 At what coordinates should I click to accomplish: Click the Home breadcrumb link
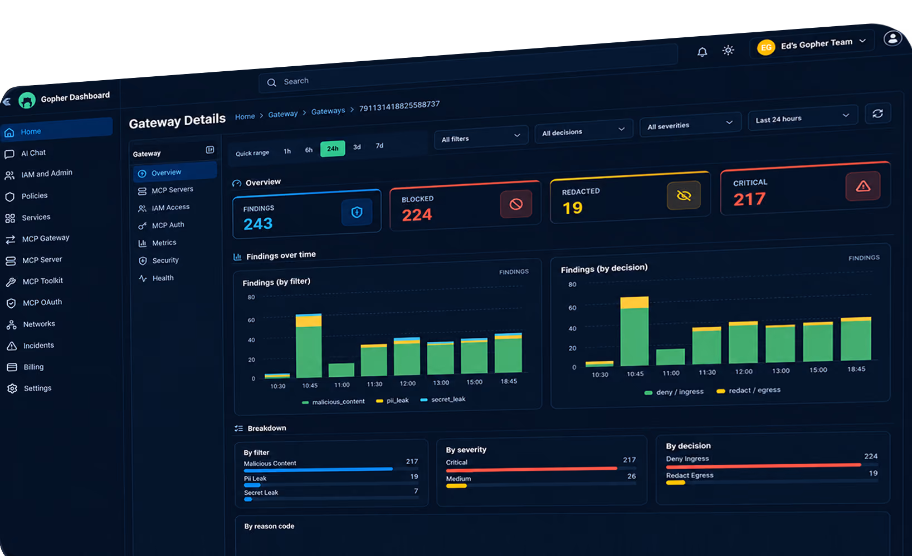245,116
